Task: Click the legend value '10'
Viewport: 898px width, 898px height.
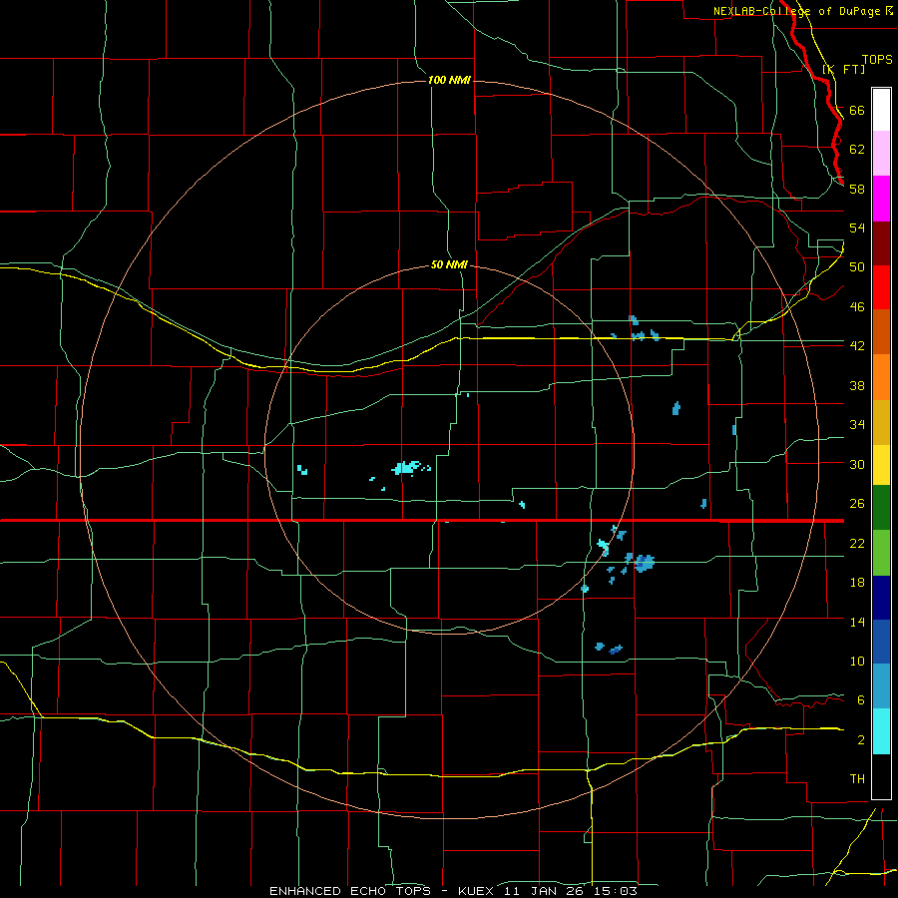Action: pyautogui.click(x=857, y=662)
